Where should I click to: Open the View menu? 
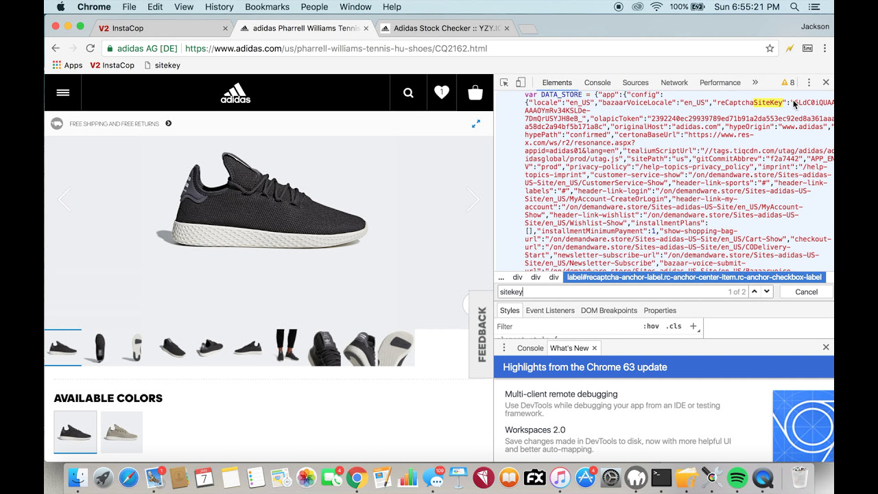184,7
